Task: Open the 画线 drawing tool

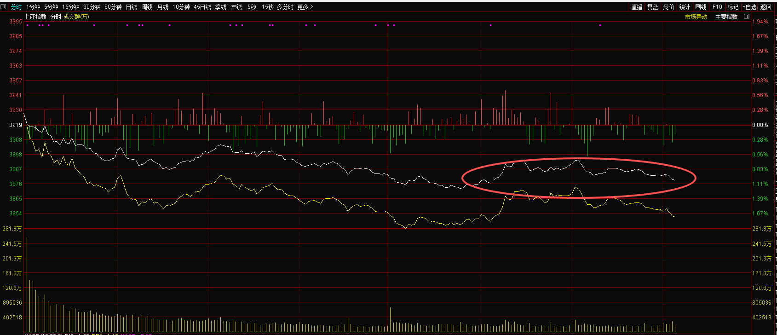Action: (x=701, y=7)
